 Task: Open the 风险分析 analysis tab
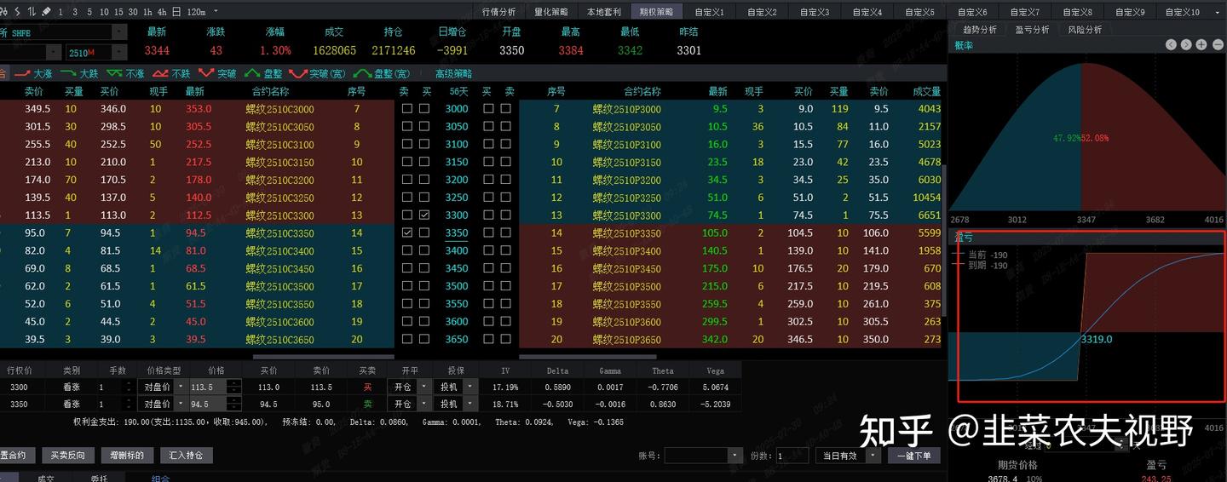[1085, 29]
